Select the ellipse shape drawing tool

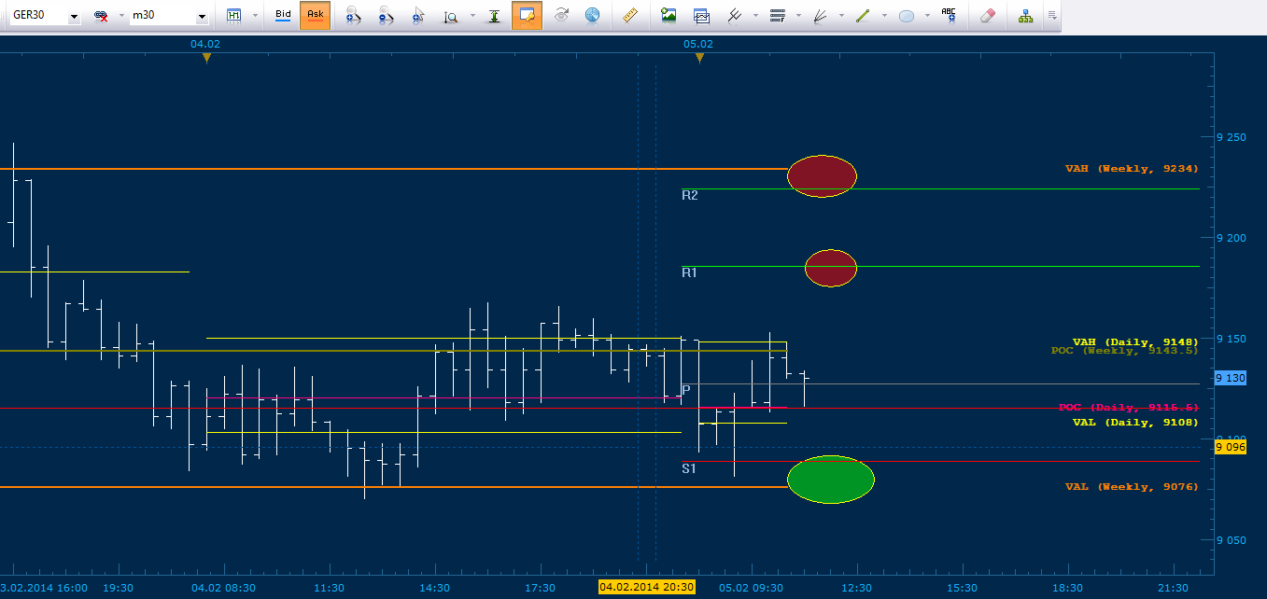point(906,16)
